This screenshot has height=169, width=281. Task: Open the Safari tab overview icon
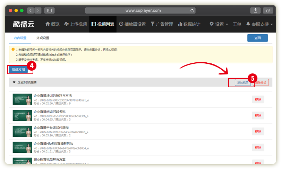pyautogui.click(x=268, y=11)
